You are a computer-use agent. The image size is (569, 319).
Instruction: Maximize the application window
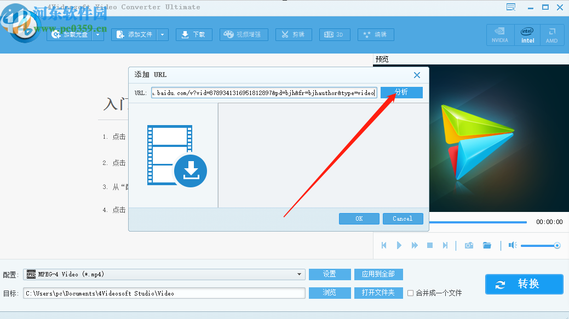tap(545, 7)
